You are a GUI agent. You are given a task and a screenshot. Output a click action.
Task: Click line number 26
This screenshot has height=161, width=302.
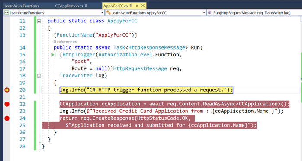(22, 132)
